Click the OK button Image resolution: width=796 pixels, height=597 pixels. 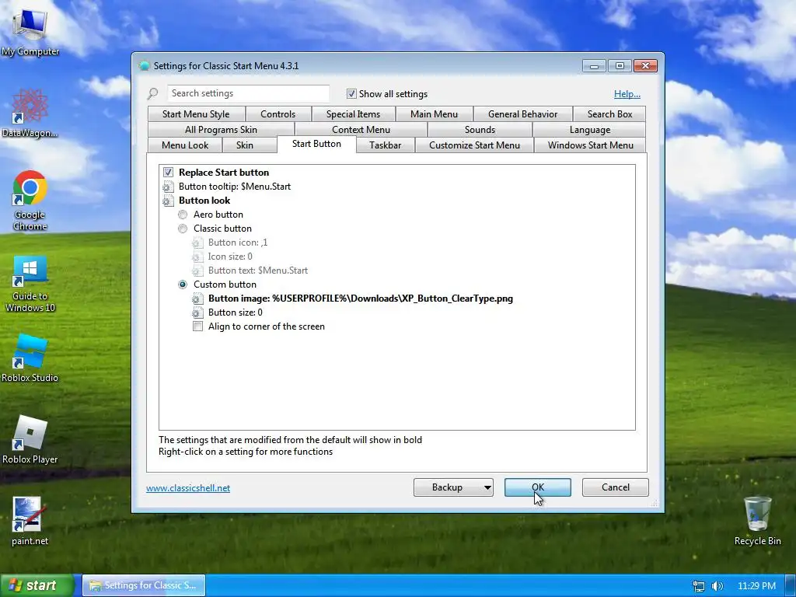(538, 487)
